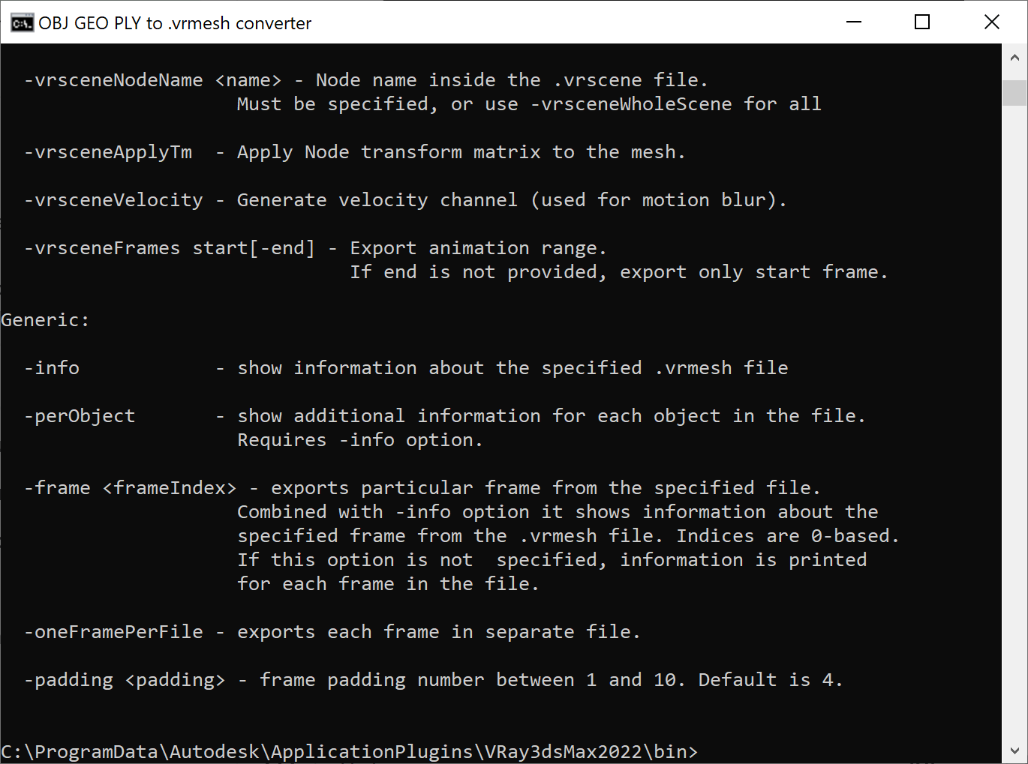Click the -padding <padding> option text
Viewport: 1028px width, 764px height.
click(125, 680)
